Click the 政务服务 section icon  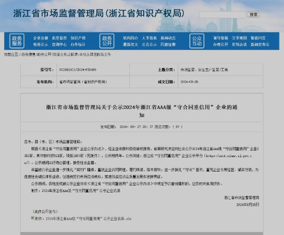[17, 41]
